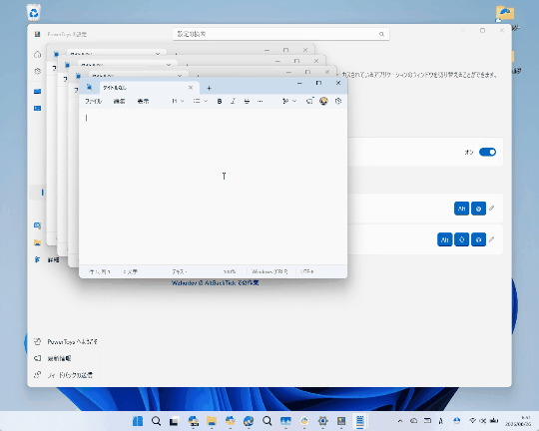Open Microsoft Edge from the taskbar

tap(249, 421)
